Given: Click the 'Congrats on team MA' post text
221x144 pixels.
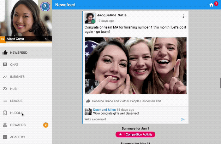Looking at the screenshot, I should pyautogui.click(x=135, y=29).
